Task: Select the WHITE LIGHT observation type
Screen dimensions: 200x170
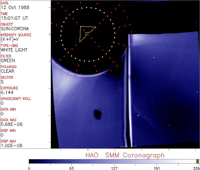Action: [x=14, y=50]
